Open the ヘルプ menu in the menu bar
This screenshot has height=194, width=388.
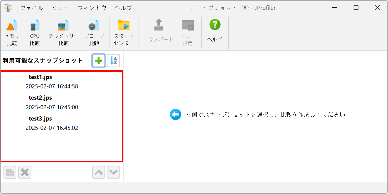(x=123, y=8)
